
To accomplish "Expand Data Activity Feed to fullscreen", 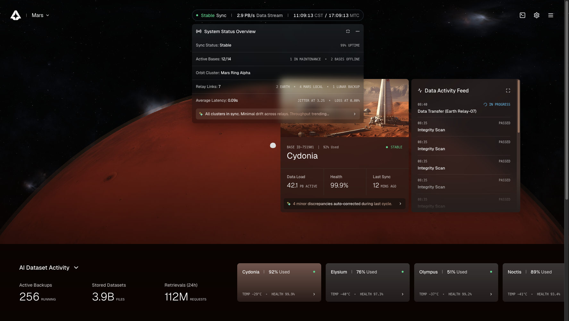I will point(508,91).
